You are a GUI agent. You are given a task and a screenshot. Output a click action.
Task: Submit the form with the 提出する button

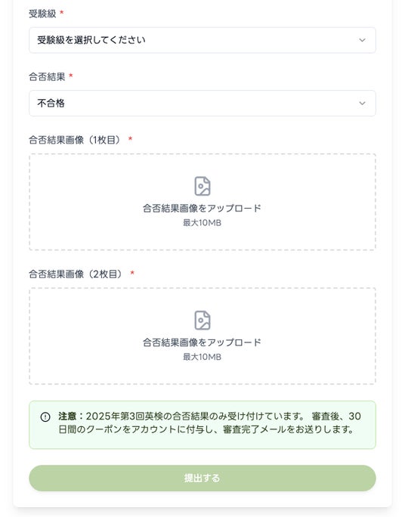[202, 478]
